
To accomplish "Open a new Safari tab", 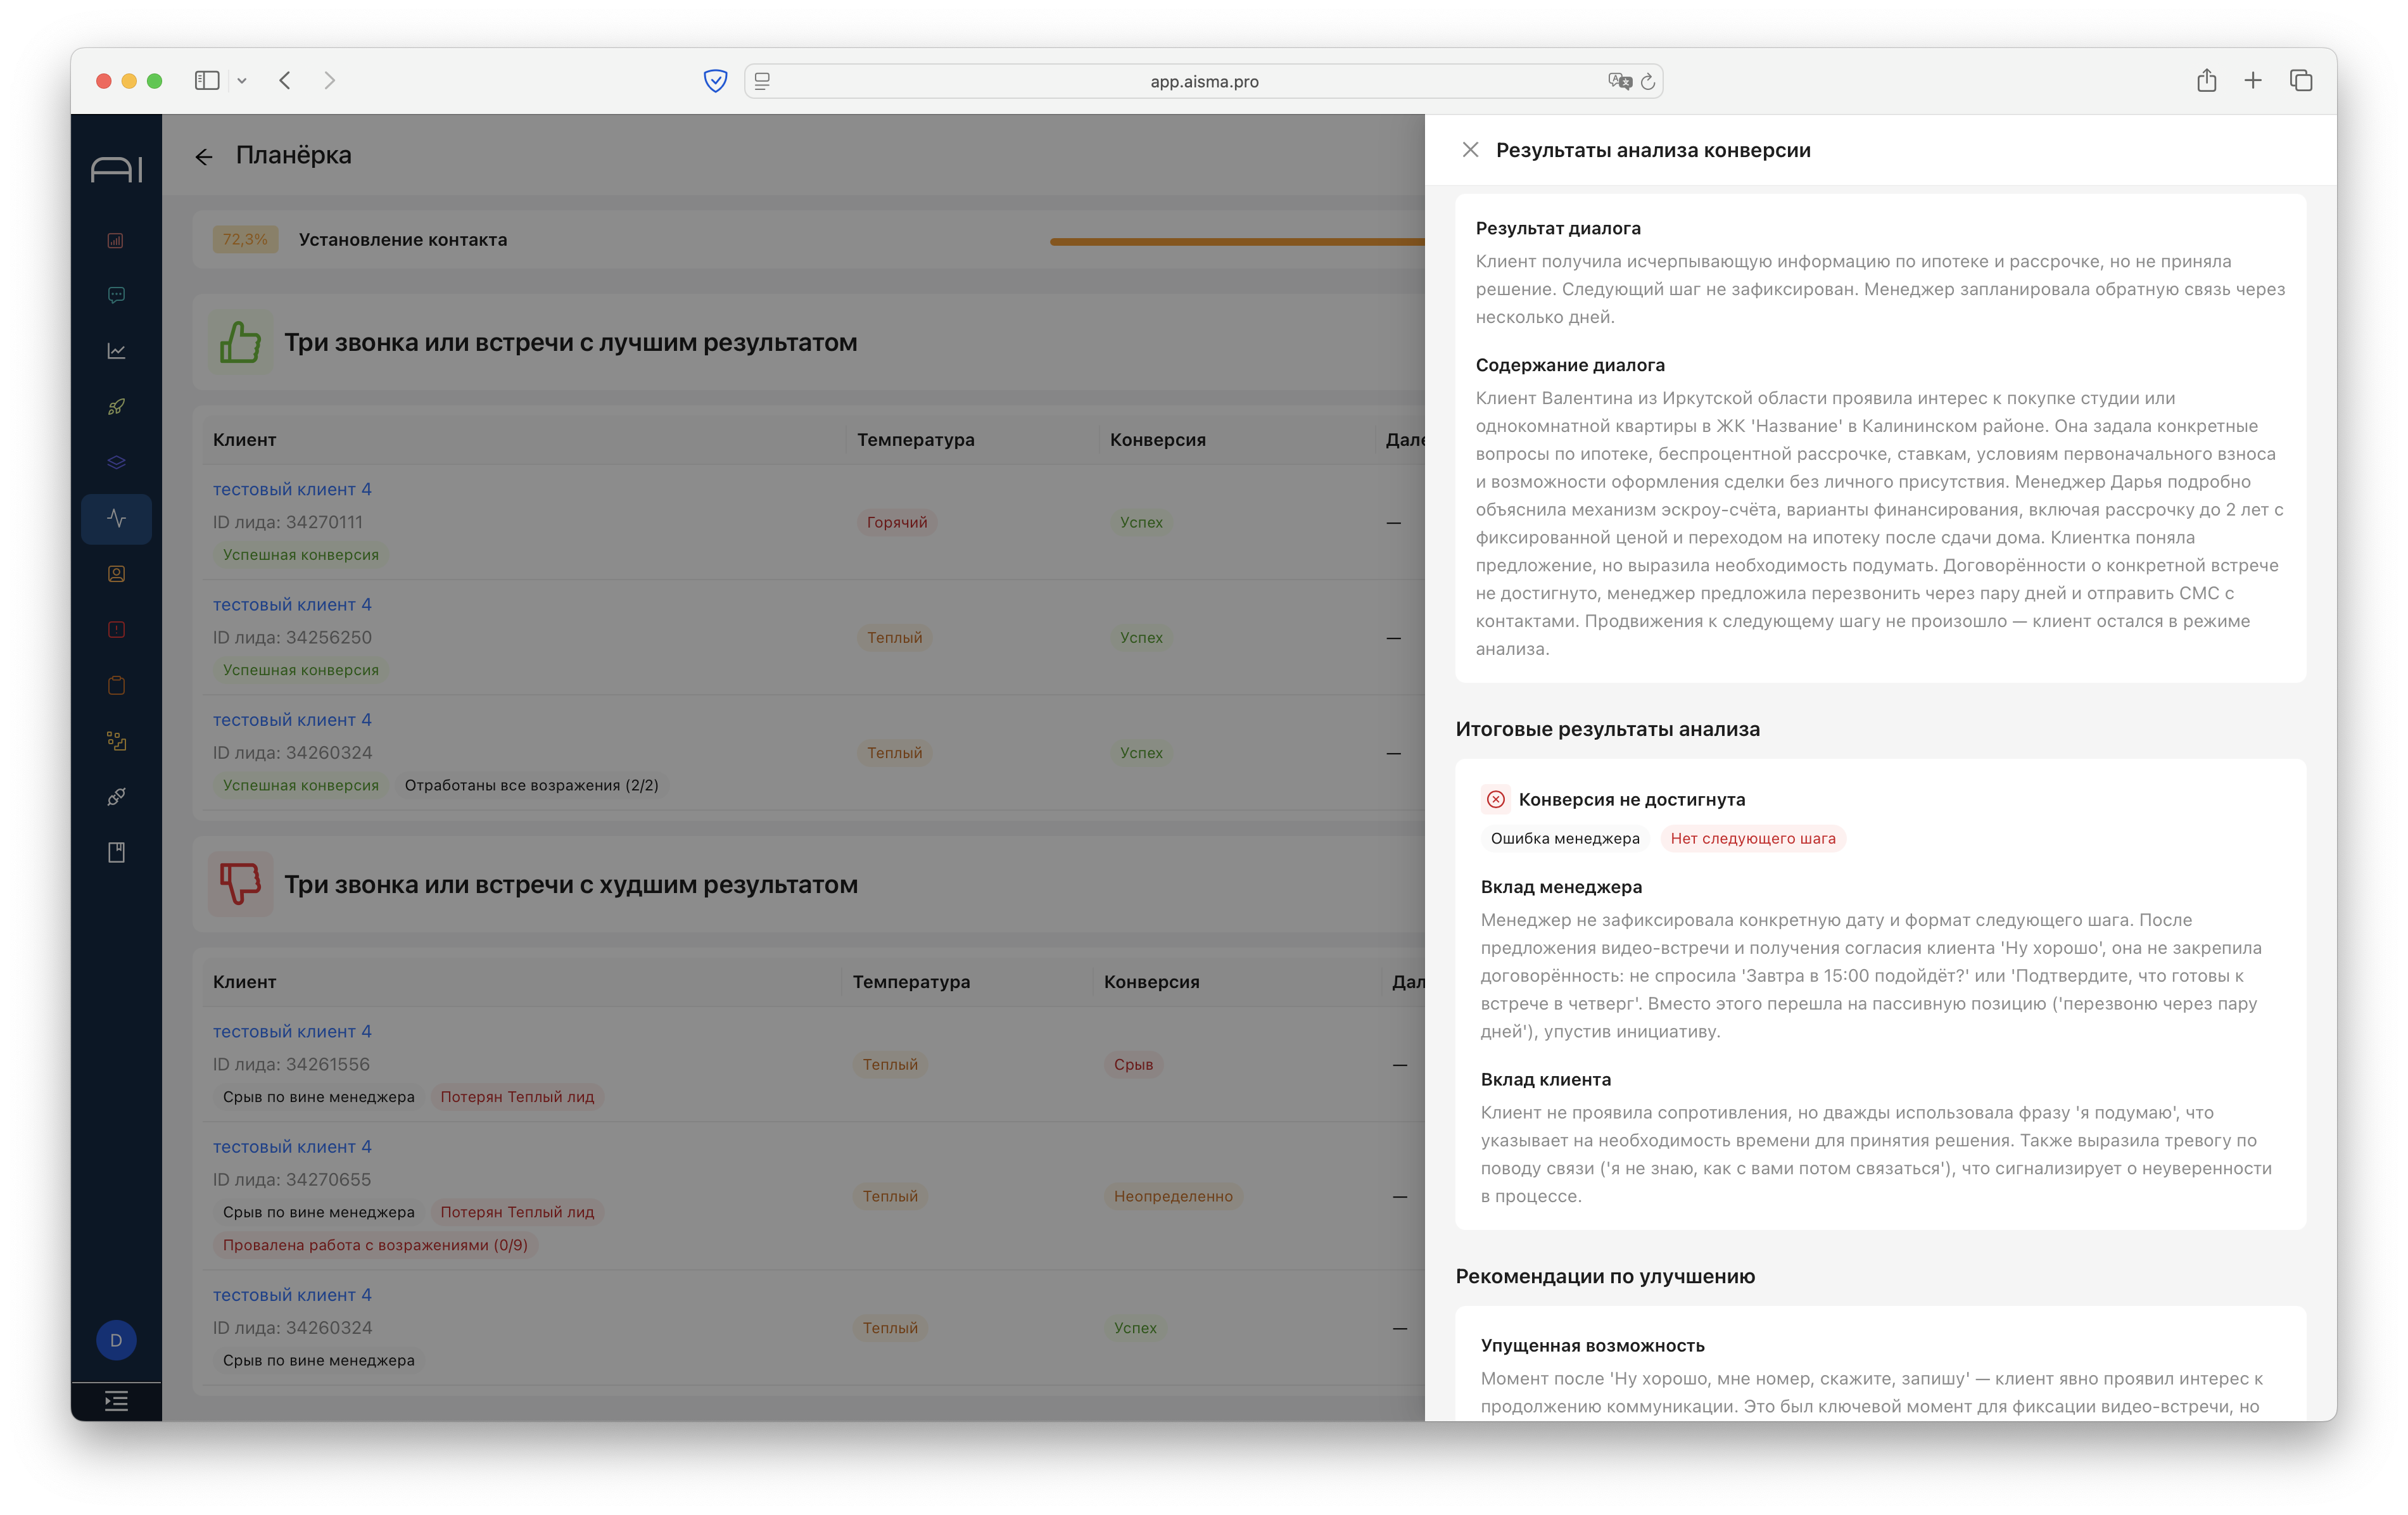I will 2252,80.
